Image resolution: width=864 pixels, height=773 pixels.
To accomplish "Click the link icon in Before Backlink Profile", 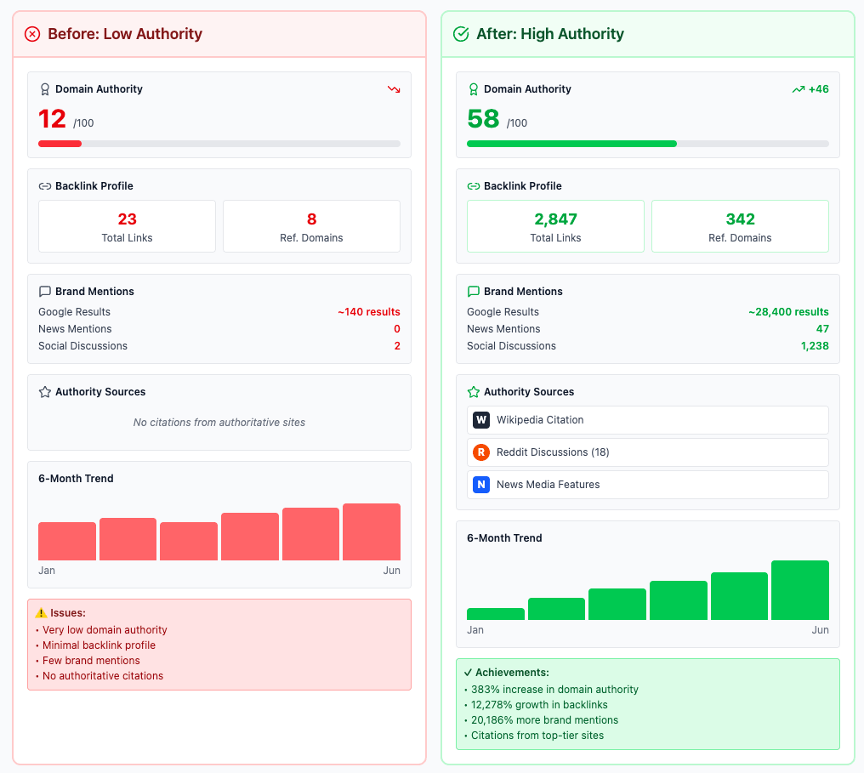I will [x=44, y=186].
